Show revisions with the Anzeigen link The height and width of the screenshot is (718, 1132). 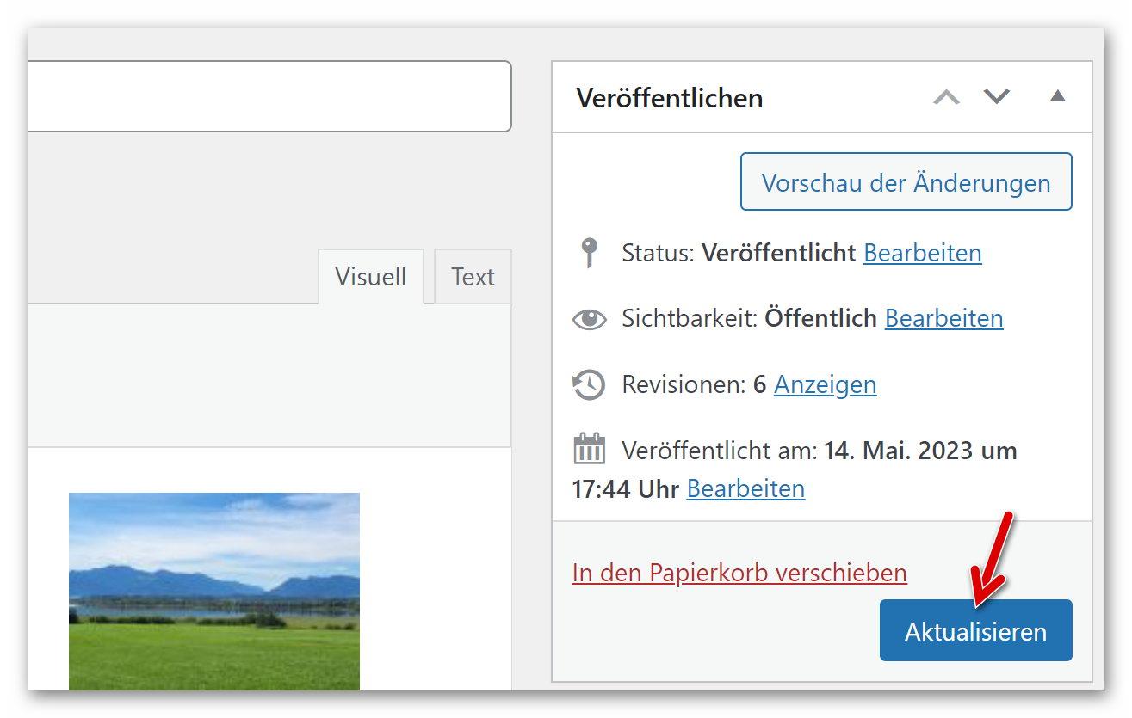tap(825, 384)
